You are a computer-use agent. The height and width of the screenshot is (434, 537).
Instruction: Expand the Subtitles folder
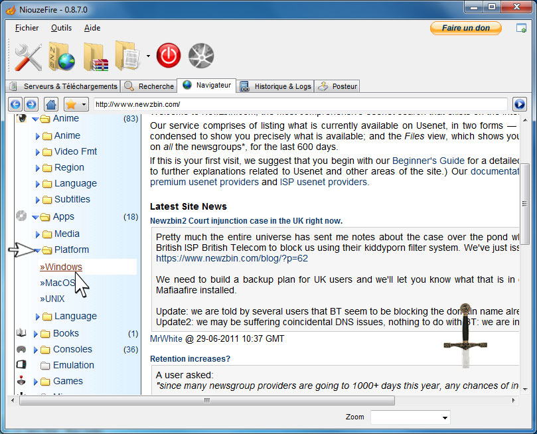click(x=38, y=200)
